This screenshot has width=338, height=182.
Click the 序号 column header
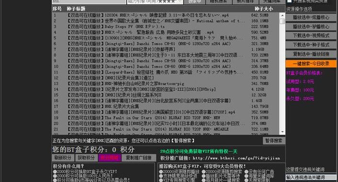coord(57,9)
